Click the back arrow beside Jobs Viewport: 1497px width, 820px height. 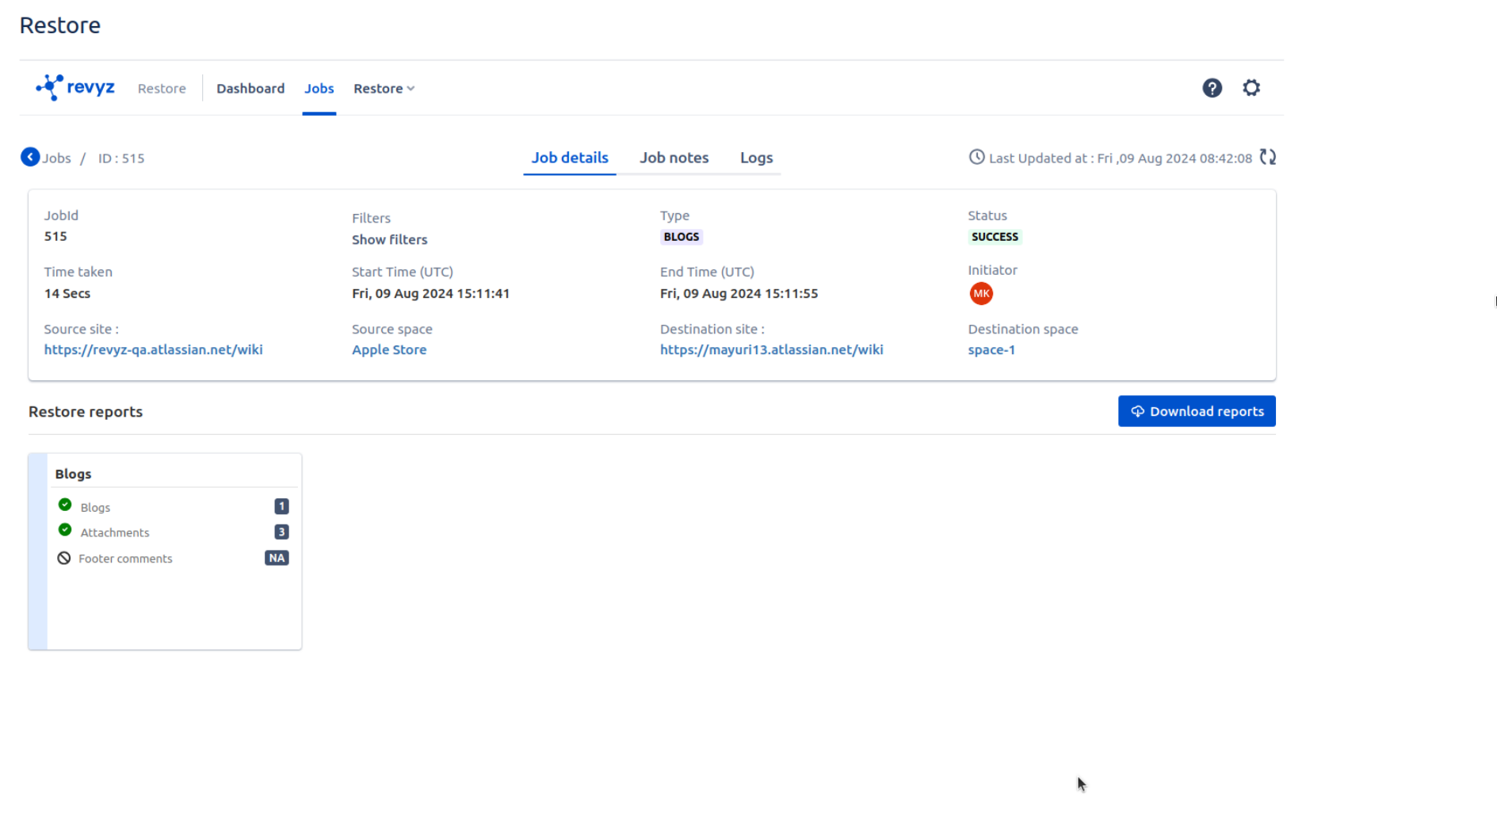coord(30,158)
